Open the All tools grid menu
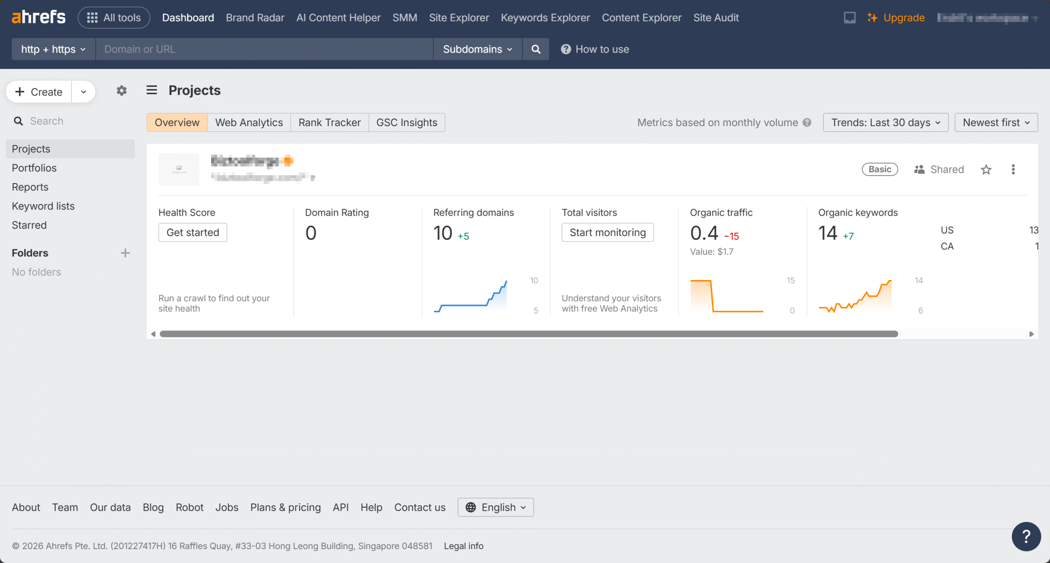The height and width of the screenshot is (563, 1050). point(114,17)
